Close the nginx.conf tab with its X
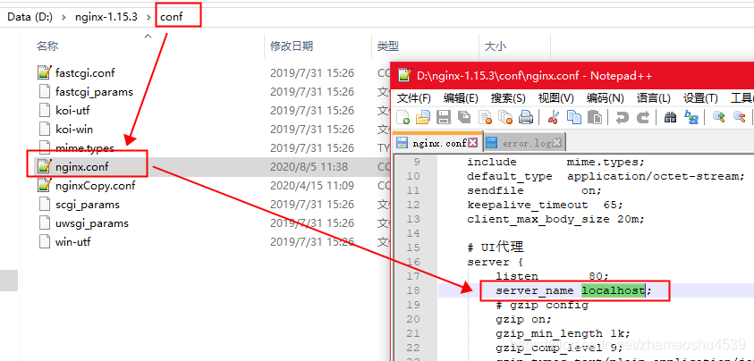Screen dimensions: 754x361 (473, 143)
